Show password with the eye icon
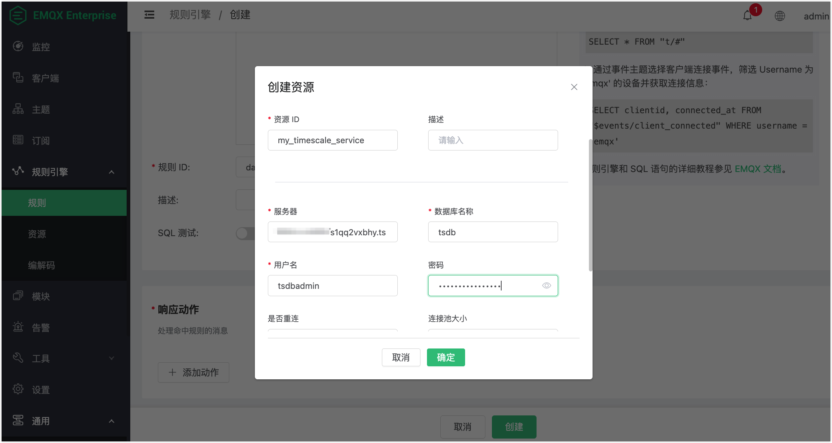This screenshot has width=832, height=443. 546,286
